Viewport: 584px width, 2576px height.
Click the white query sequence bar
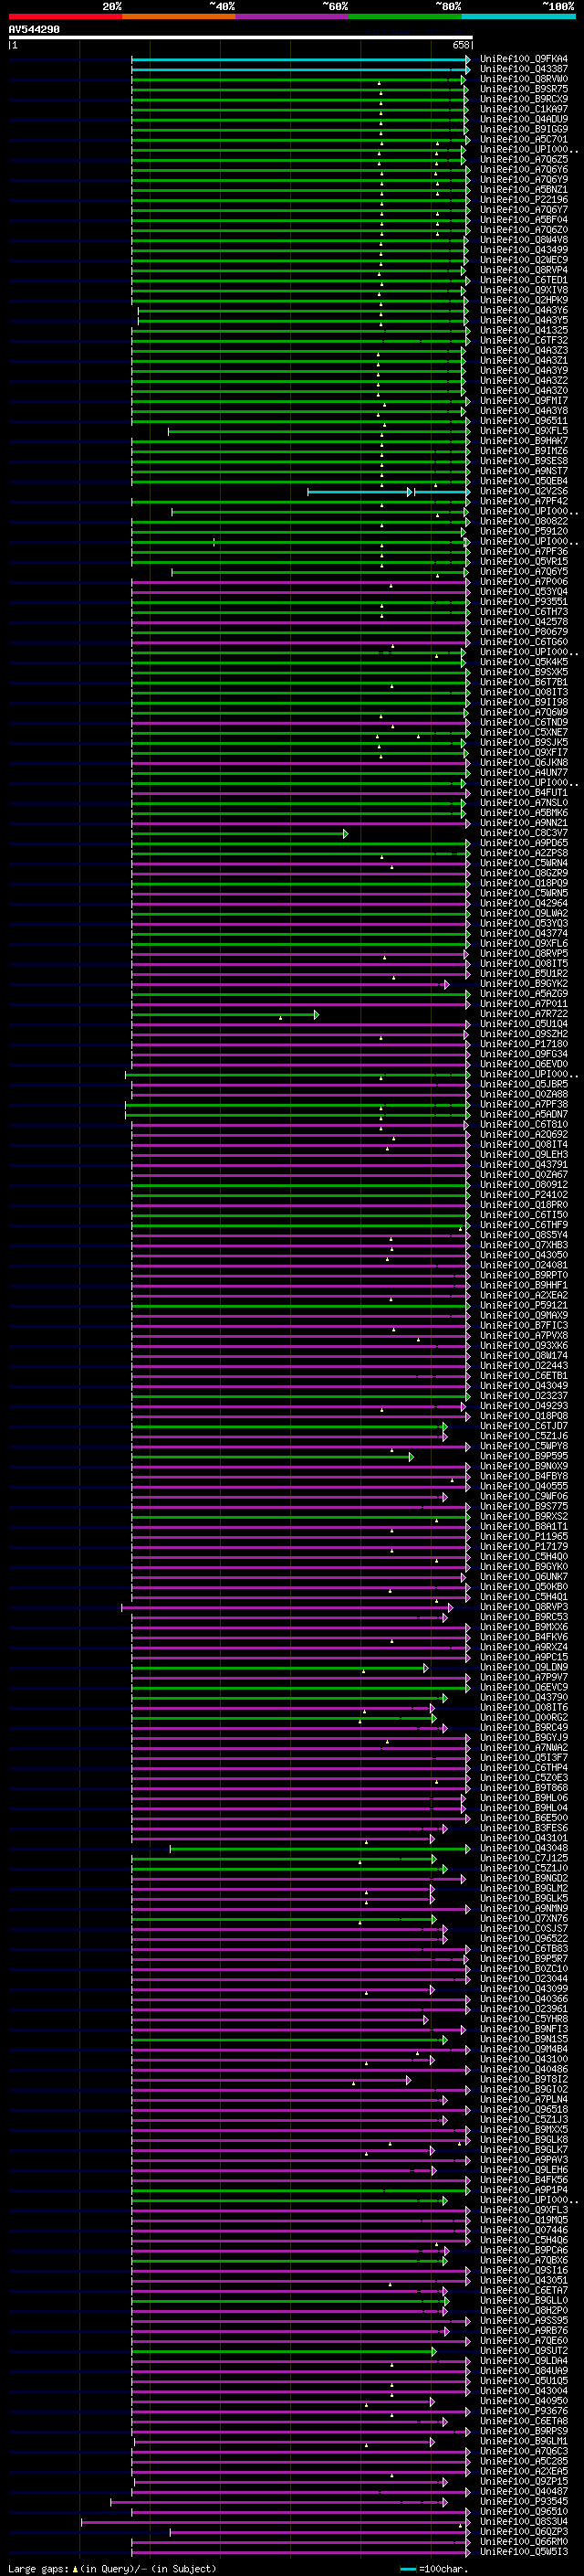[x=241, y=38]
